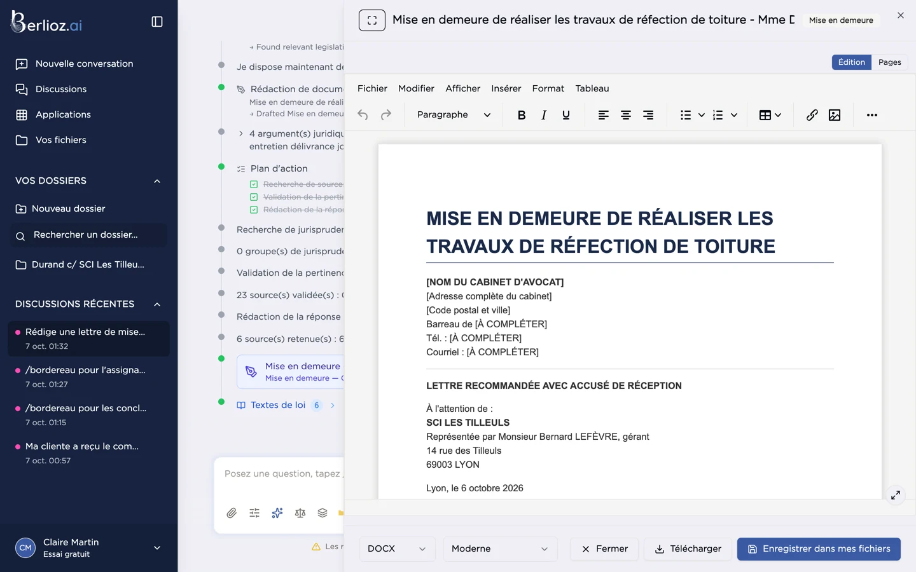This screenshot has width=916, height=572.
Task: Open the DOCX format dropdown
Action: [397, 549]
